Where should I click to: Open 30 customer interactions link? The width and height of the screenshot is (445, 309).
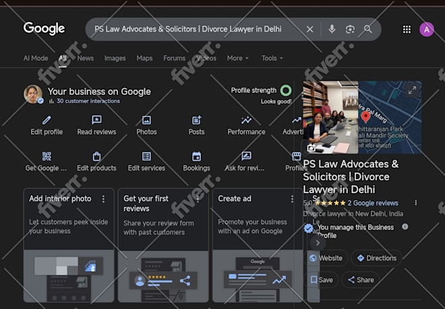coord(88,101)
